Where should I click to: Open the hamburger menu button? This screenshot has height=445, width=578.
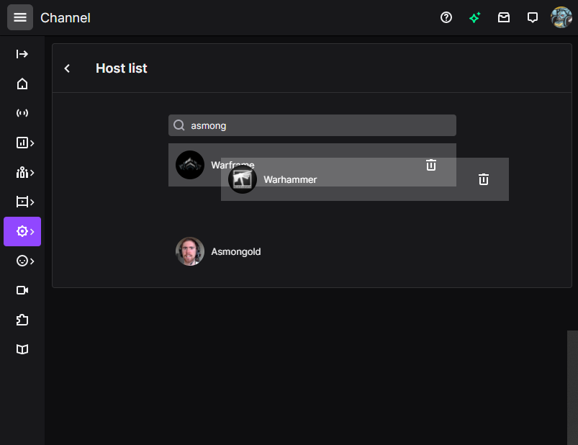(20, 17)
